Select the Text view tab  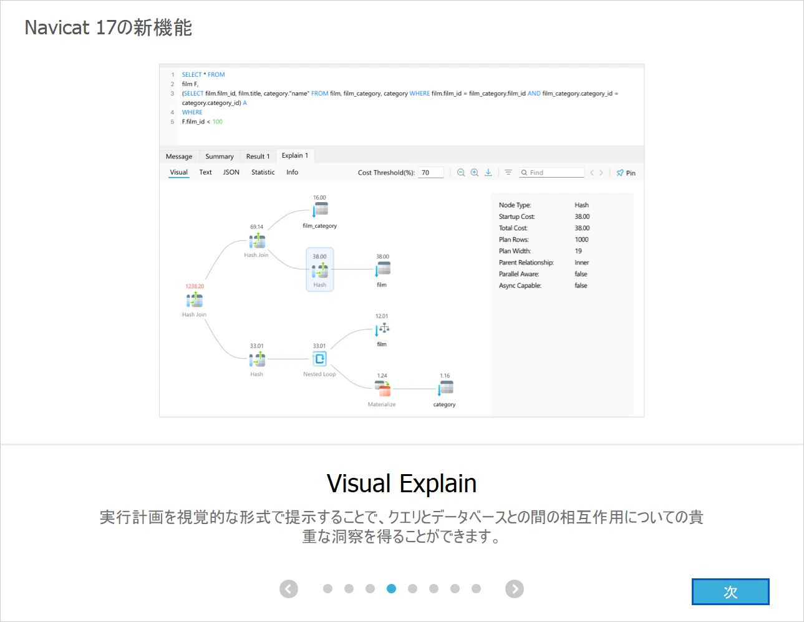205,172
